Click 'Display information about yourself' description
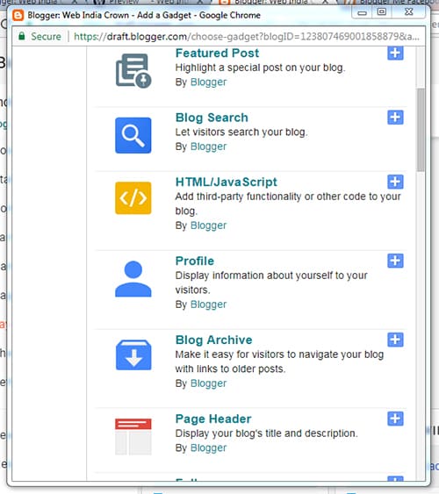 (271, 283)
